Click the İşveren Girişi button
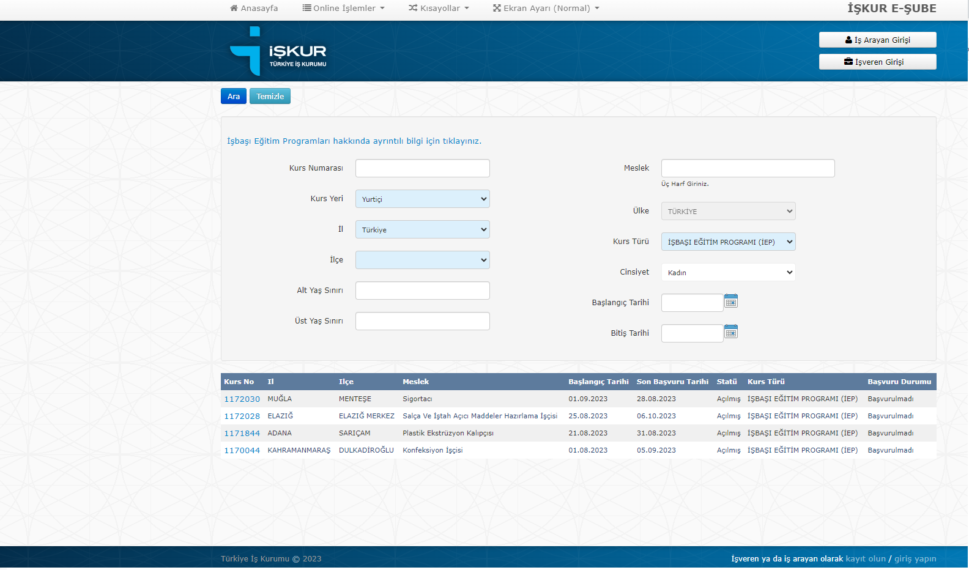The image size is (969, 570). 877,62
